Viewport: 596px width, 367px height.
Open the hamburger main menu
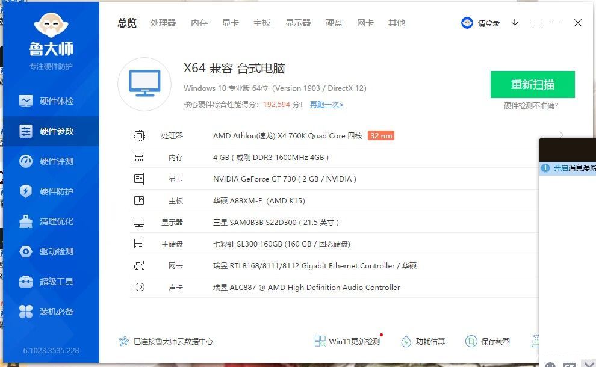click(x=536, y=23)
